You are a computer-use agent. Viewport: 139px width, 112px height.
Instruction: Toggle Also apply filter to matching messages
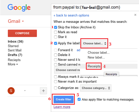pyautogui.click(x=79, y=99)
